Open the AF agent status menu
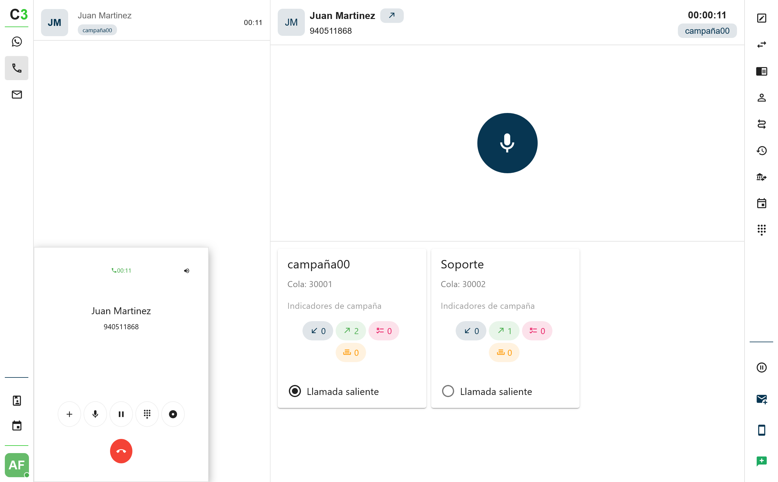778x482 pixels. point(17,465)
